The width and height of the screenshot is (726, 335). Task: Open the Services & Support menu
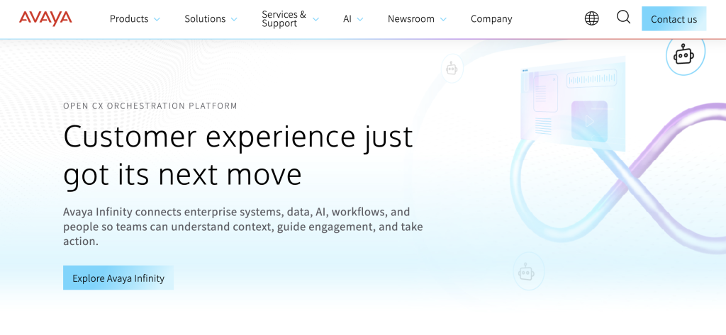(x=284, y=19)
